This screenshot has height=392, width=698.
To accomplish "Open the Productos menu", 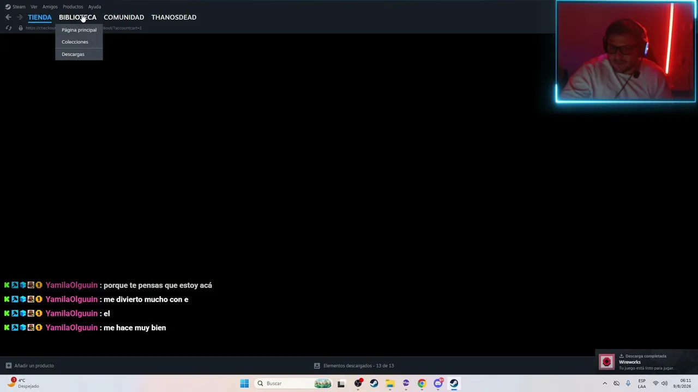I will [x=73, y=7].
